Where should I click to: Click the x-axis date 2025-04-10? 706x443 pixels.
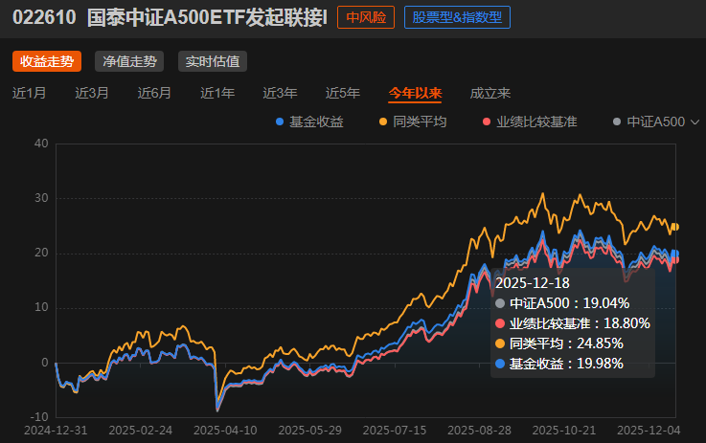(x=225, y=431)
